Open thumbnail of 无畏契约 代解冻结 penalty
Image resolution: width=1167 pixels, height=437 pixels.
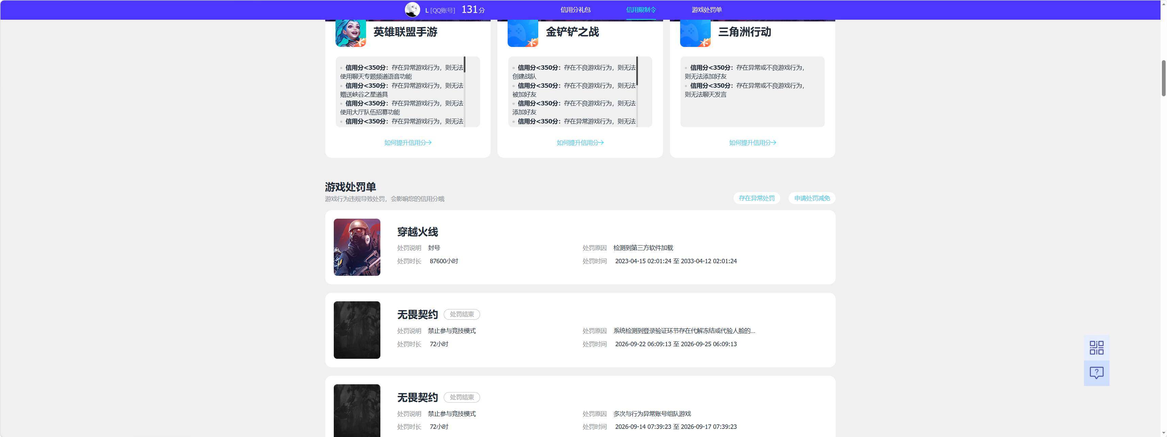point(357,330)
